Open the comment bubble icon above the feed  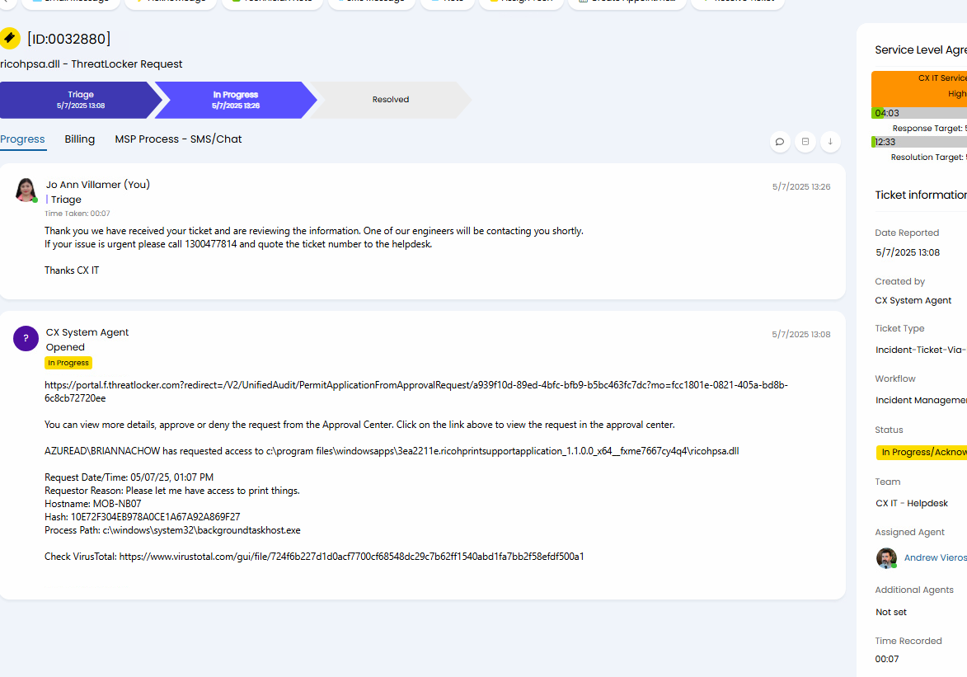pos(780,141)
